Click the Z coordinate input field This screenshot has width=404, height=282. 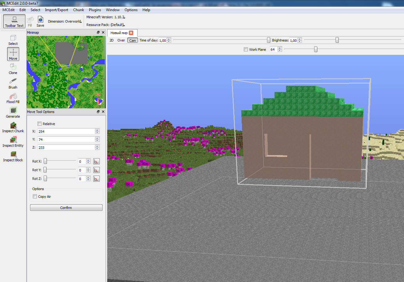pos(66,147)
